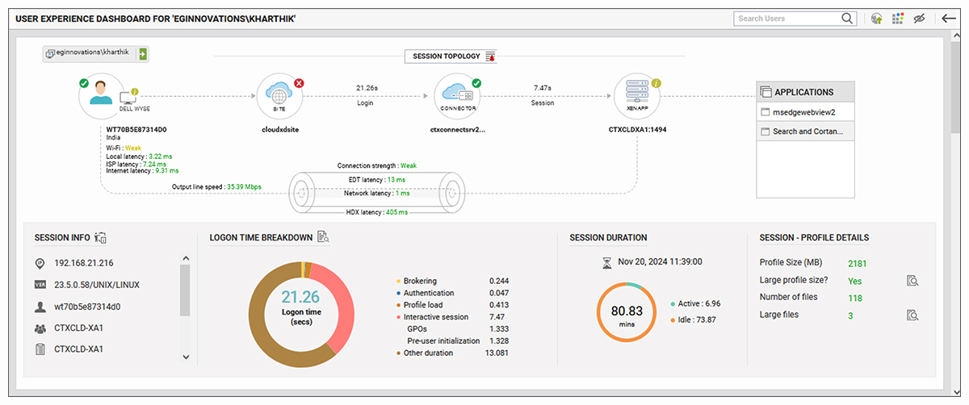Click the Brokering legend dot
The width and height of the screenshot is (969, 405).
[398, 281]
